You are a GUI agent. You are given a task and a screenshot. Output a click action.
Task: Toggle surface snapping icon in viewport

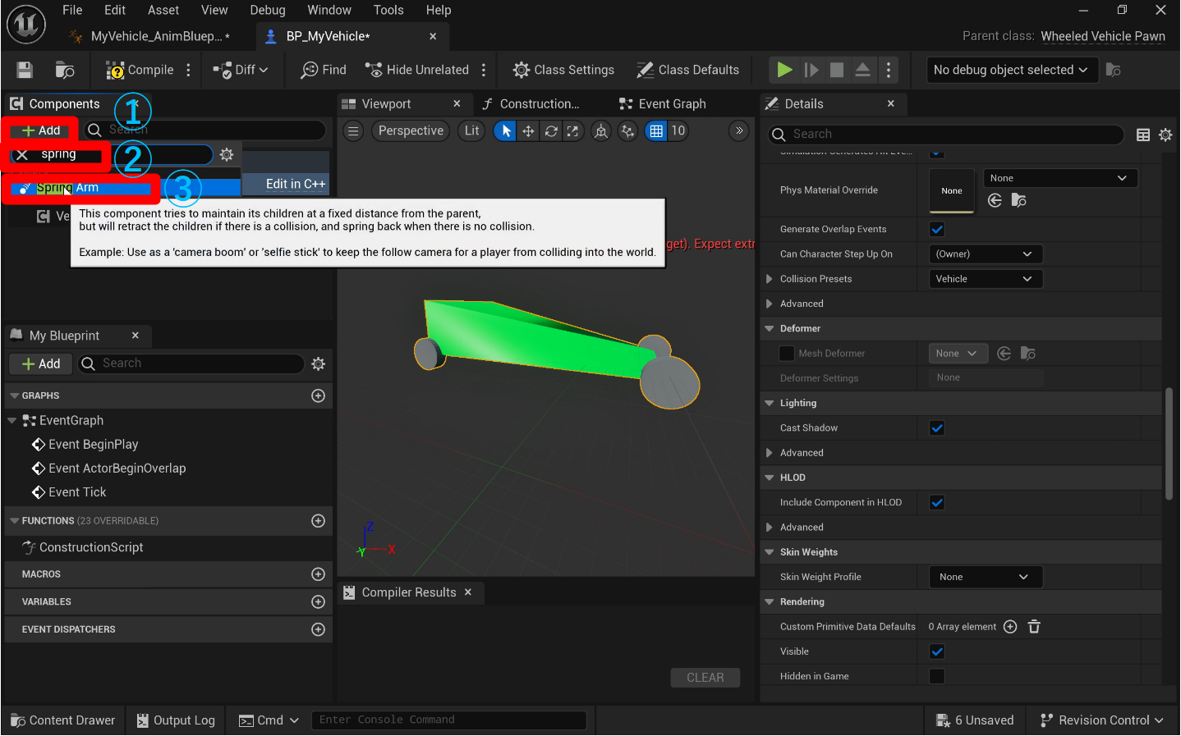pyautogui.click(x=628, y=131)
